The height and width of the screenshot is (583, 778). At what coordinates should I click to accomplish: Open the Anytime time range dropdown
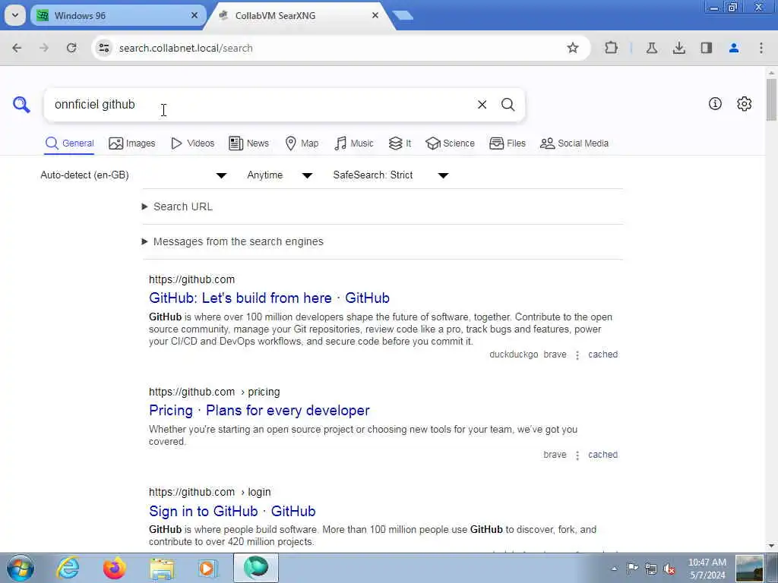pyautogui.click(x=280, y=175)
